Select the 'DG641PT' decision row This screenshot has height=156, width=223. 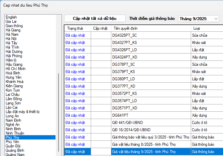point(151,115)
